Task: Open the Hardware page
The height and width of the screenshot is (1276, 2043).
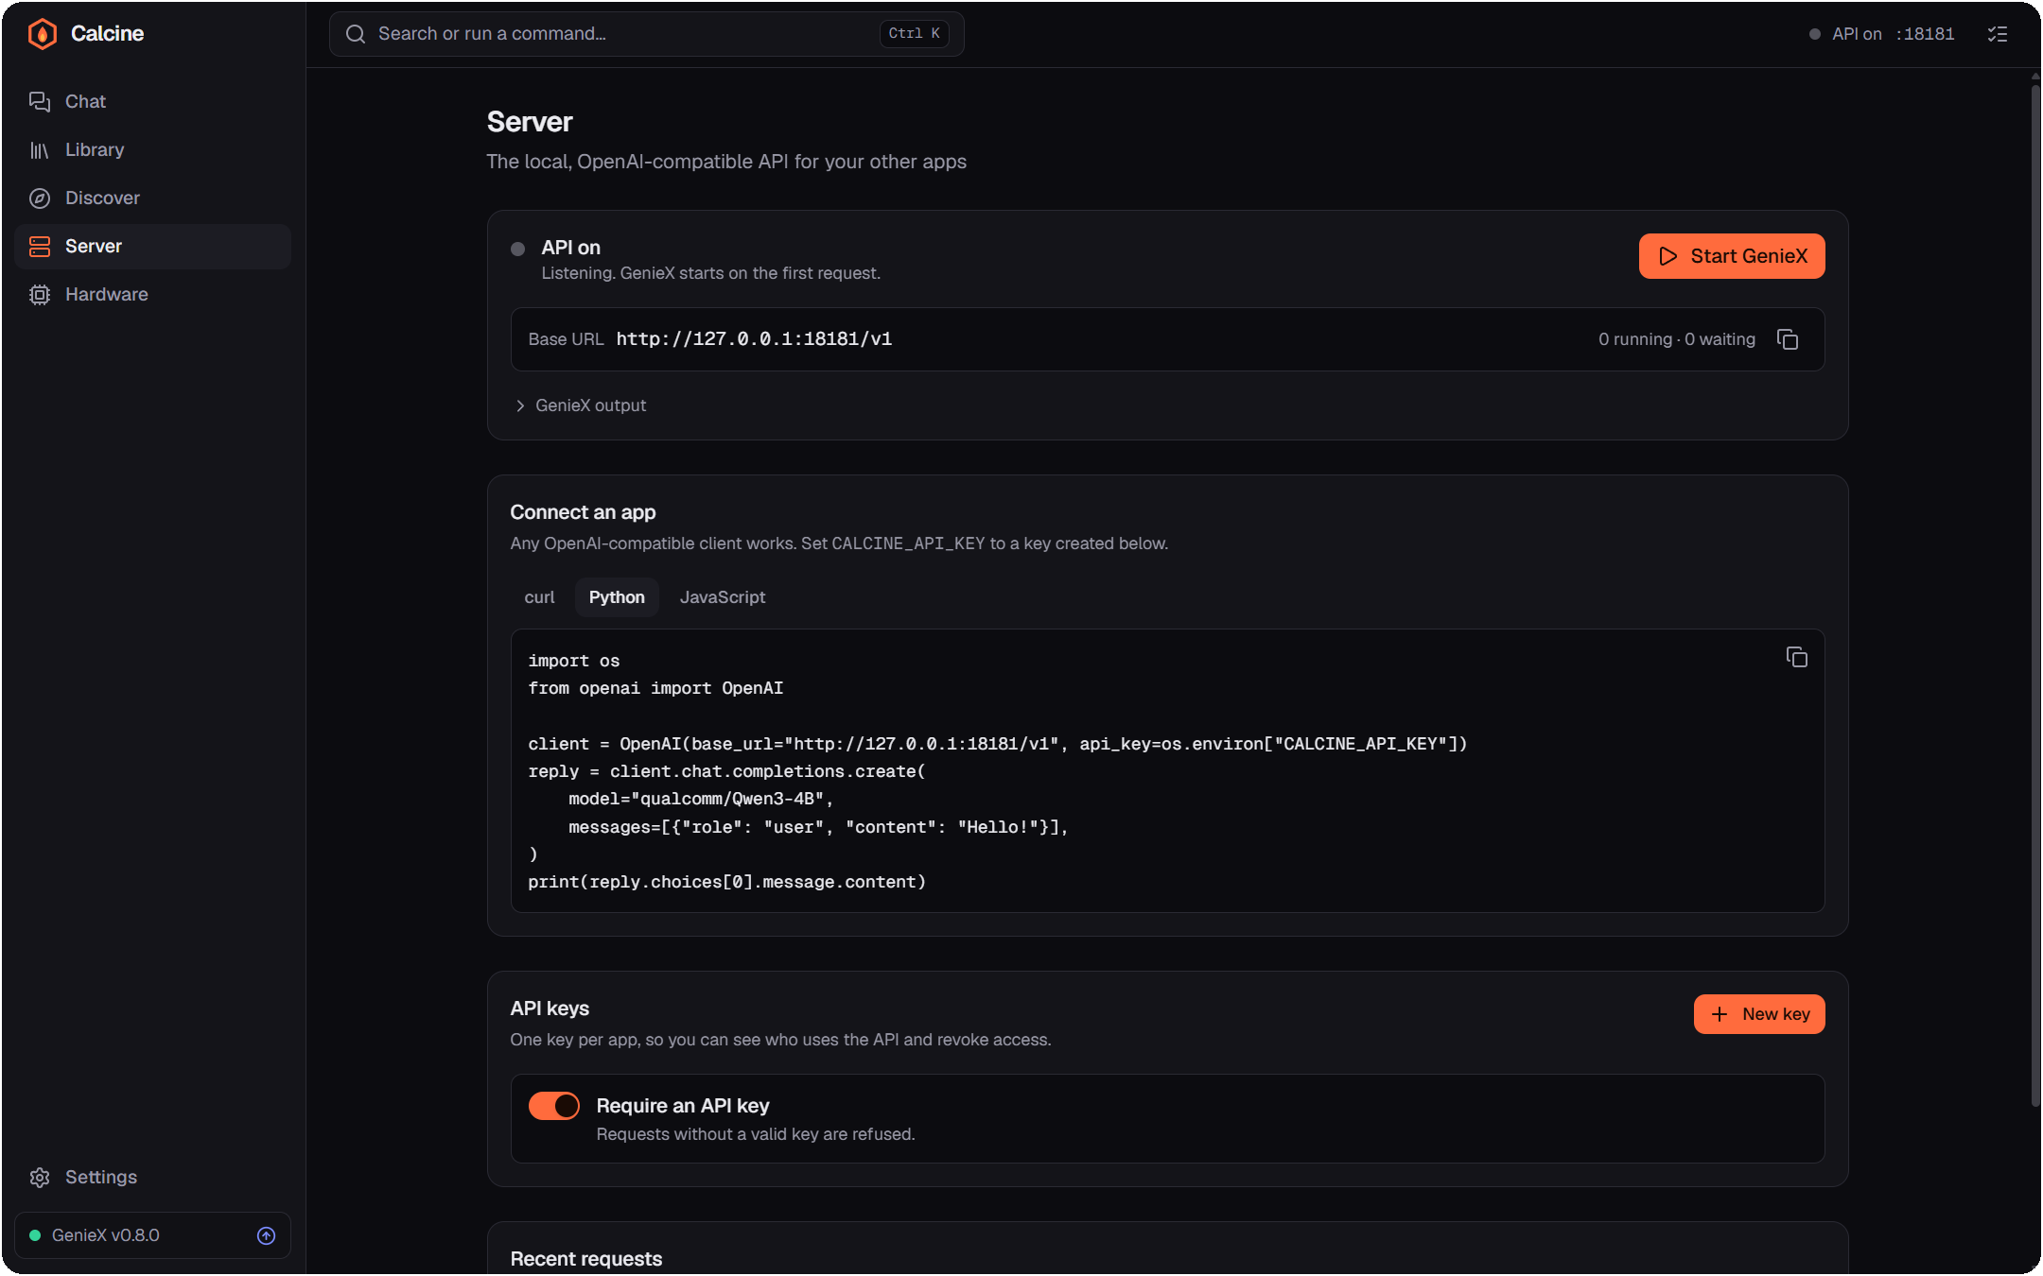Action: [152, 294]
